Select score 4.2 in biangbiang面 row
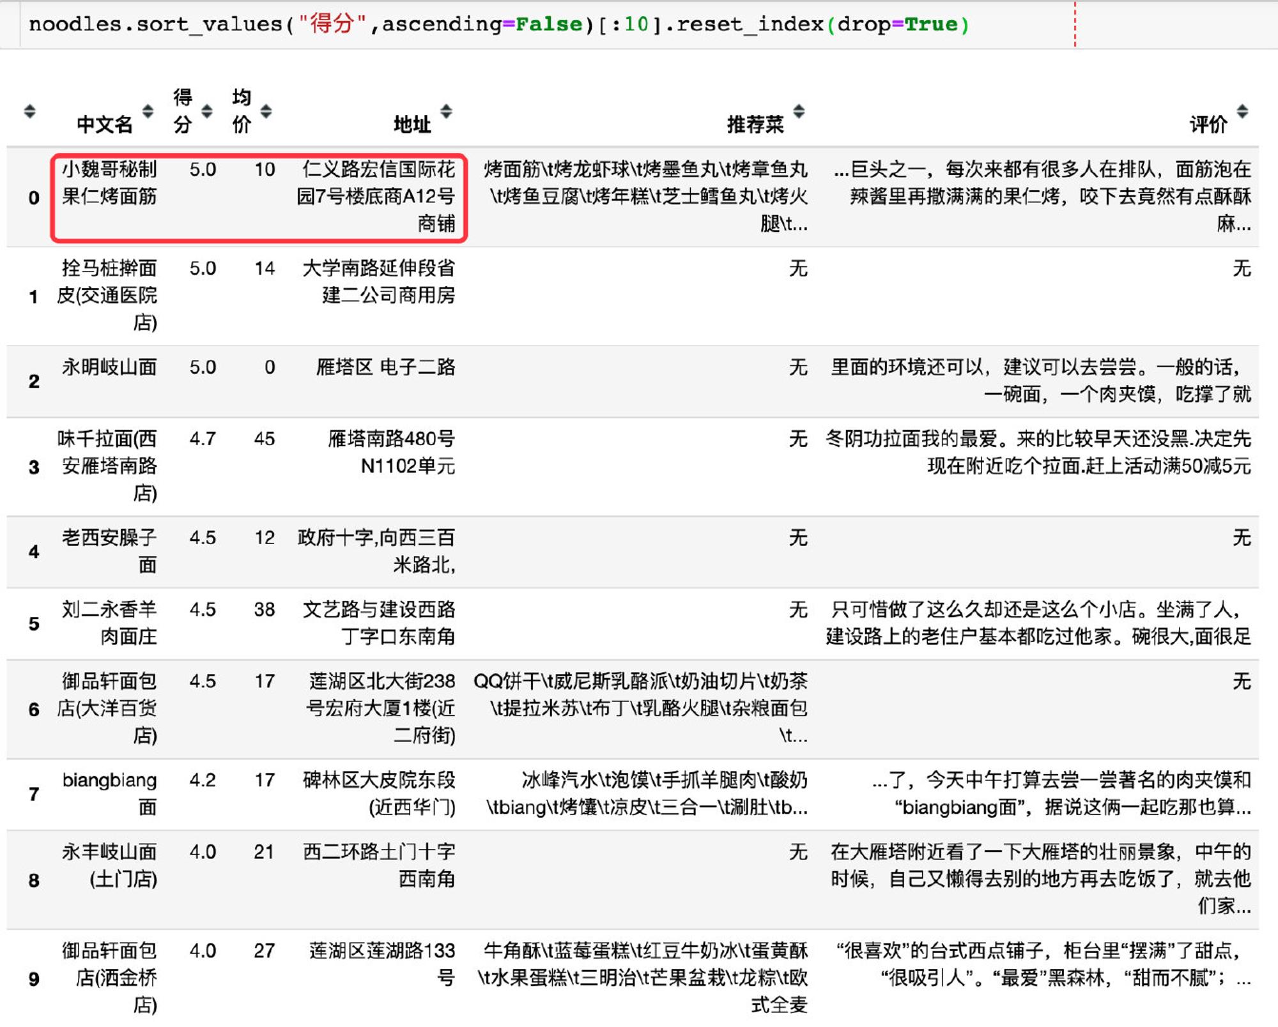The image size is (1278, 1027). point(203,780)
